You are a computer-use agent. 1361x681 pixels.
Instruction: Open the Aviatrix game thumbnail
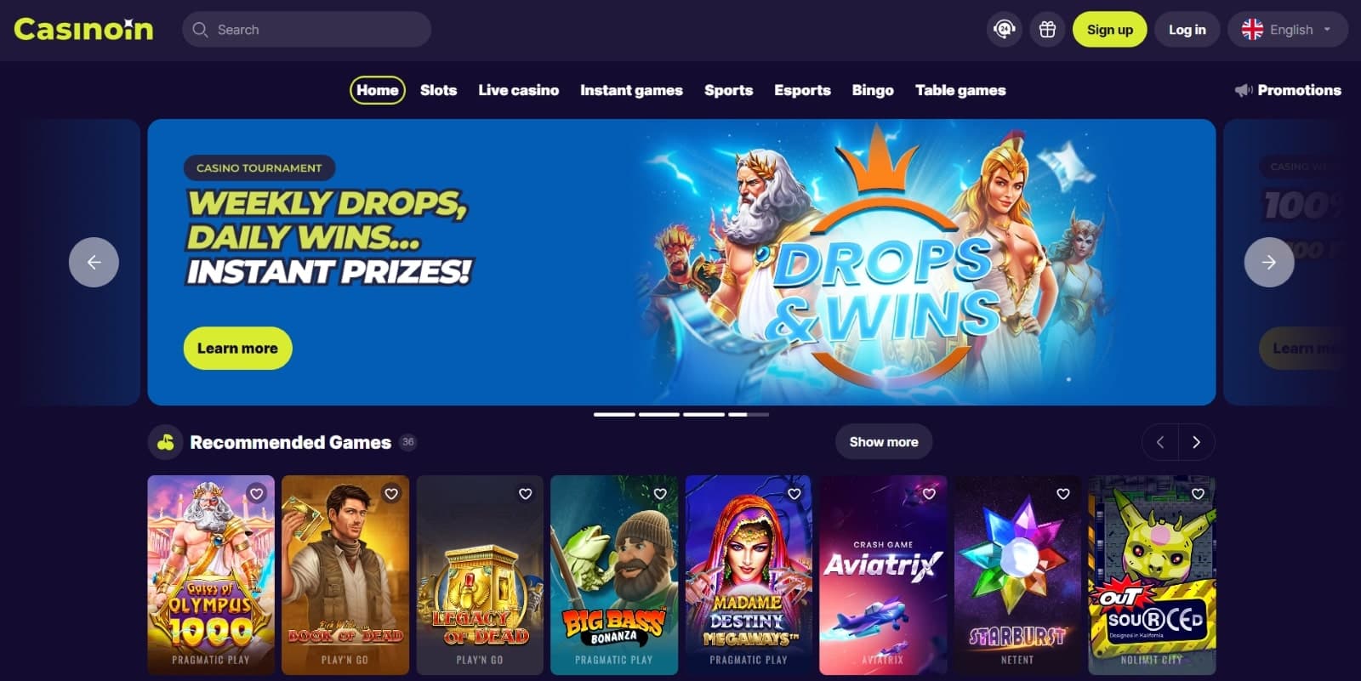tap(883, 575)
